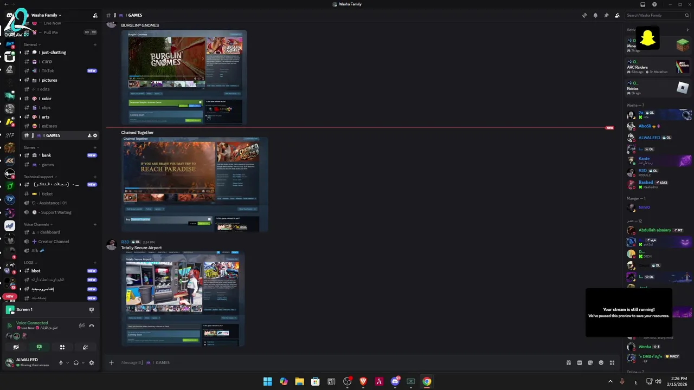This screenshot has width=694, height=390.
Task: Open the pictures channel
Action: coord(60,80)
